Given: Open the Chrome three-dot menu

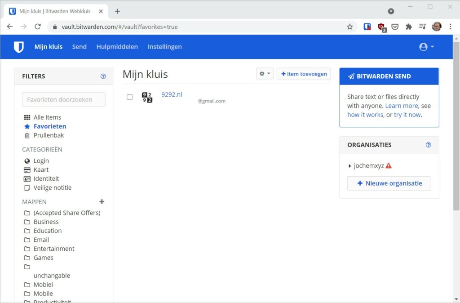Looking at the screenshot, I should coord(450,27).
